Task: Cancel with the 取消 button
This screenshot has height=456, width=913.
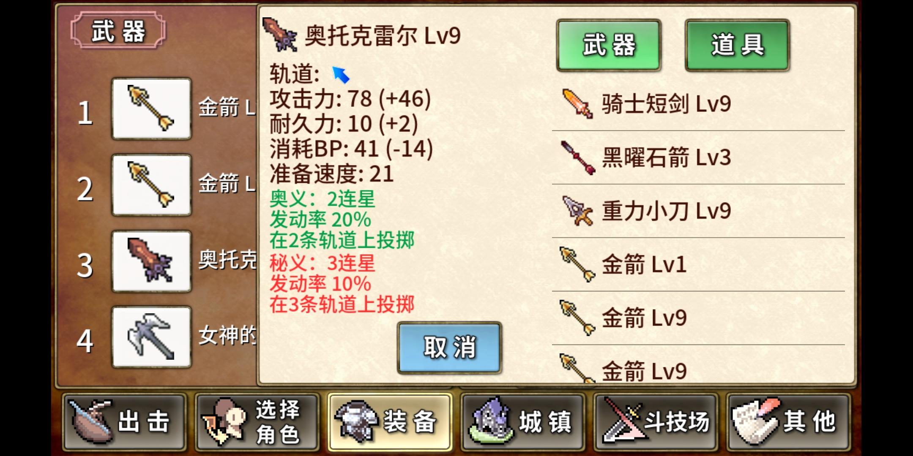Action: click(x=449, y=348)
